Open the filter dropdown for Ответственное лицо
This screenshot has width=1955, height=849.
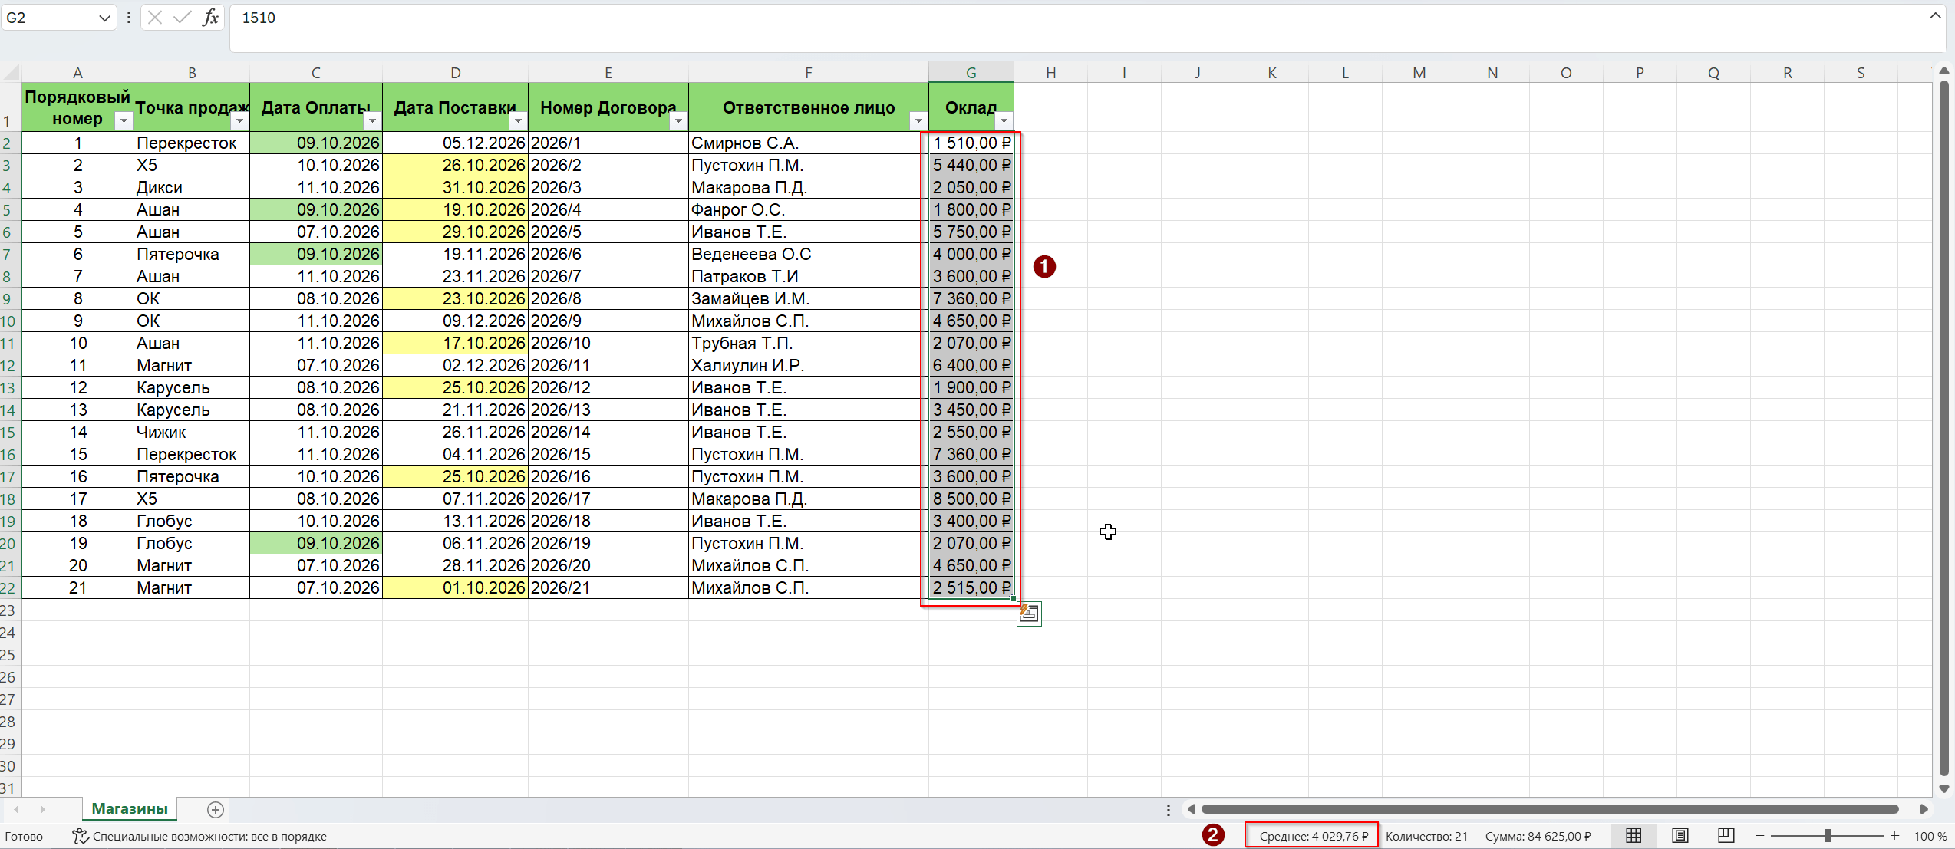tap(918, 120)
